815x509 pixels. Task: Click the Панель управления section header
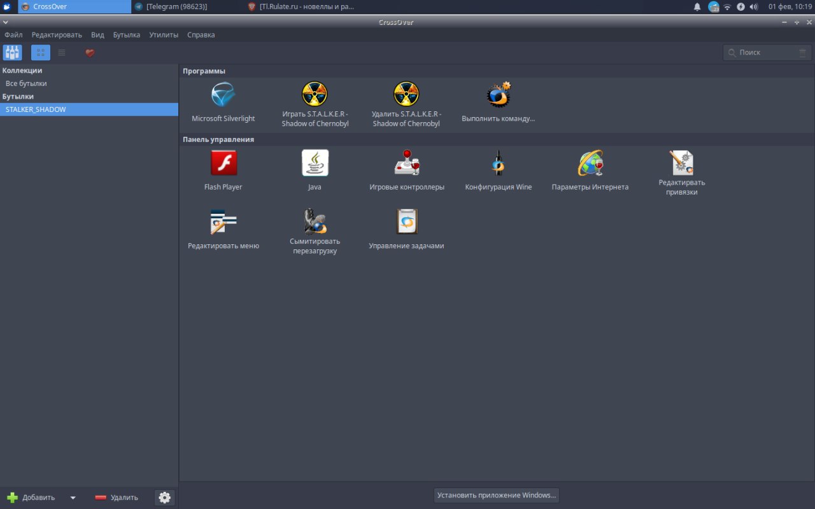[218, 139]
